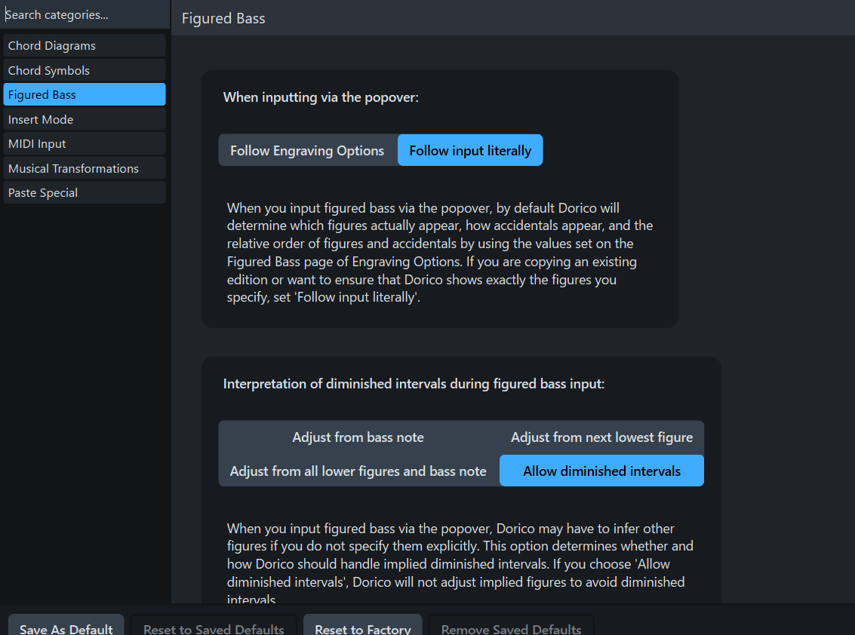Switch to the Musical Transformations category

(85, 168)
